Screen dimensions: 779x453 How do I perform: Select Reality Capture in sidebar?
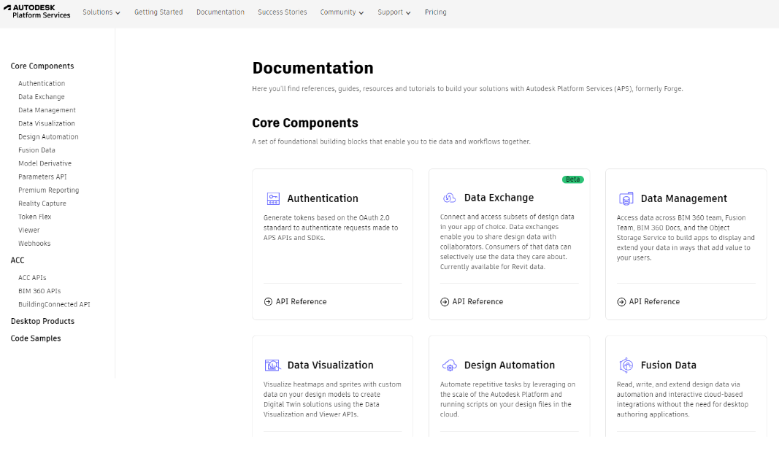tap(42, 204)
